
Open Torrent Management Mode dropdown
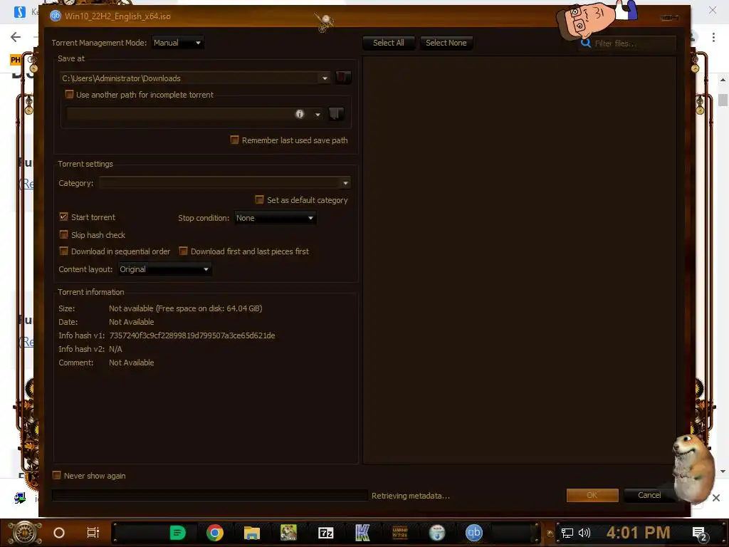pyautogui.click(x=177, y=43)
